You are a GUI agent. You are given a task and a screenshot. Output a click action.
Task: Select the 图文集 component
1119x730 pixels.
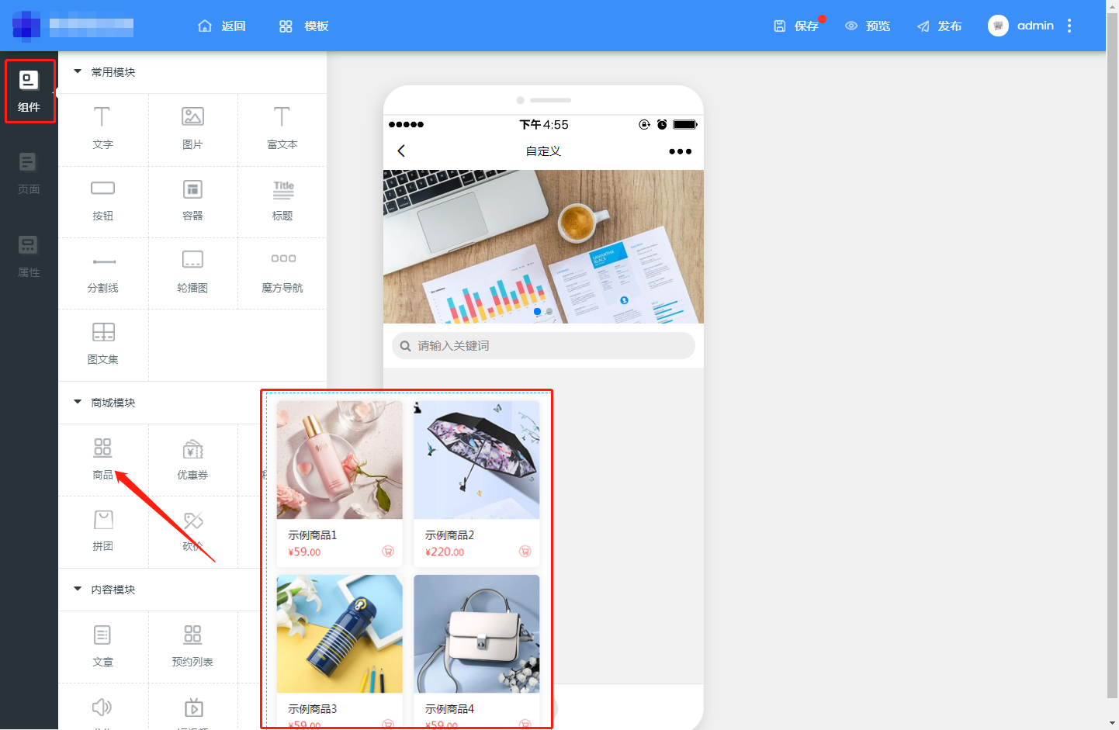pyautogui.click(x=102, y=344)
